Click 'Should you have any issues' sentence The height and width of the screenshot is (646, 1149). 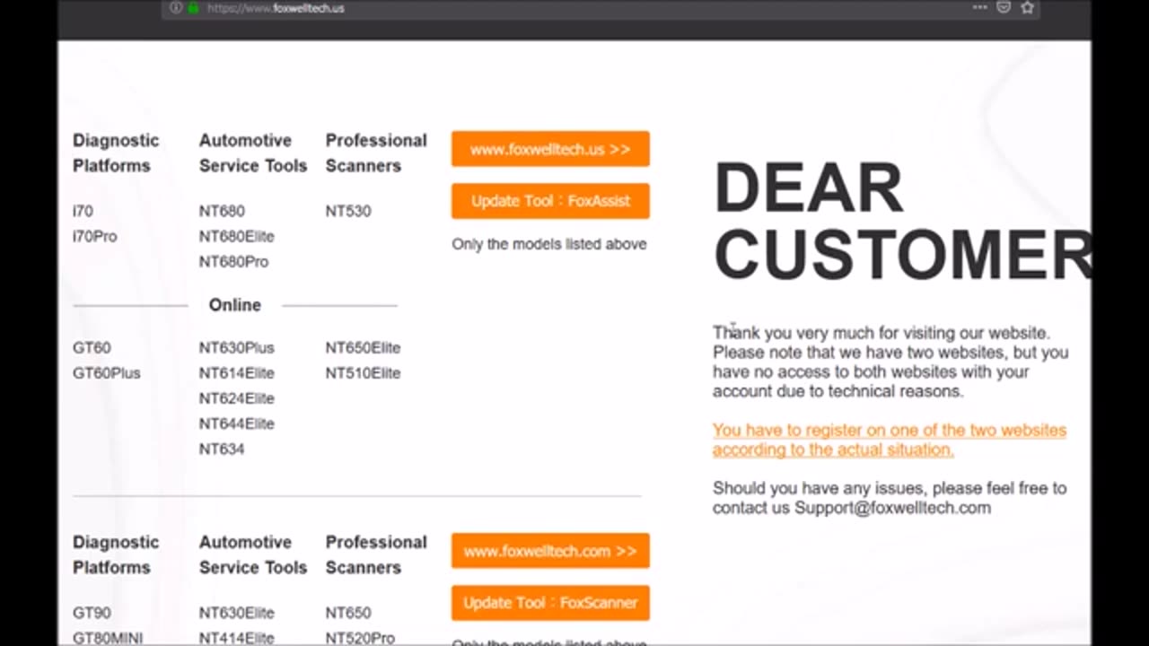pyautogui.click(x=890, y=498)
